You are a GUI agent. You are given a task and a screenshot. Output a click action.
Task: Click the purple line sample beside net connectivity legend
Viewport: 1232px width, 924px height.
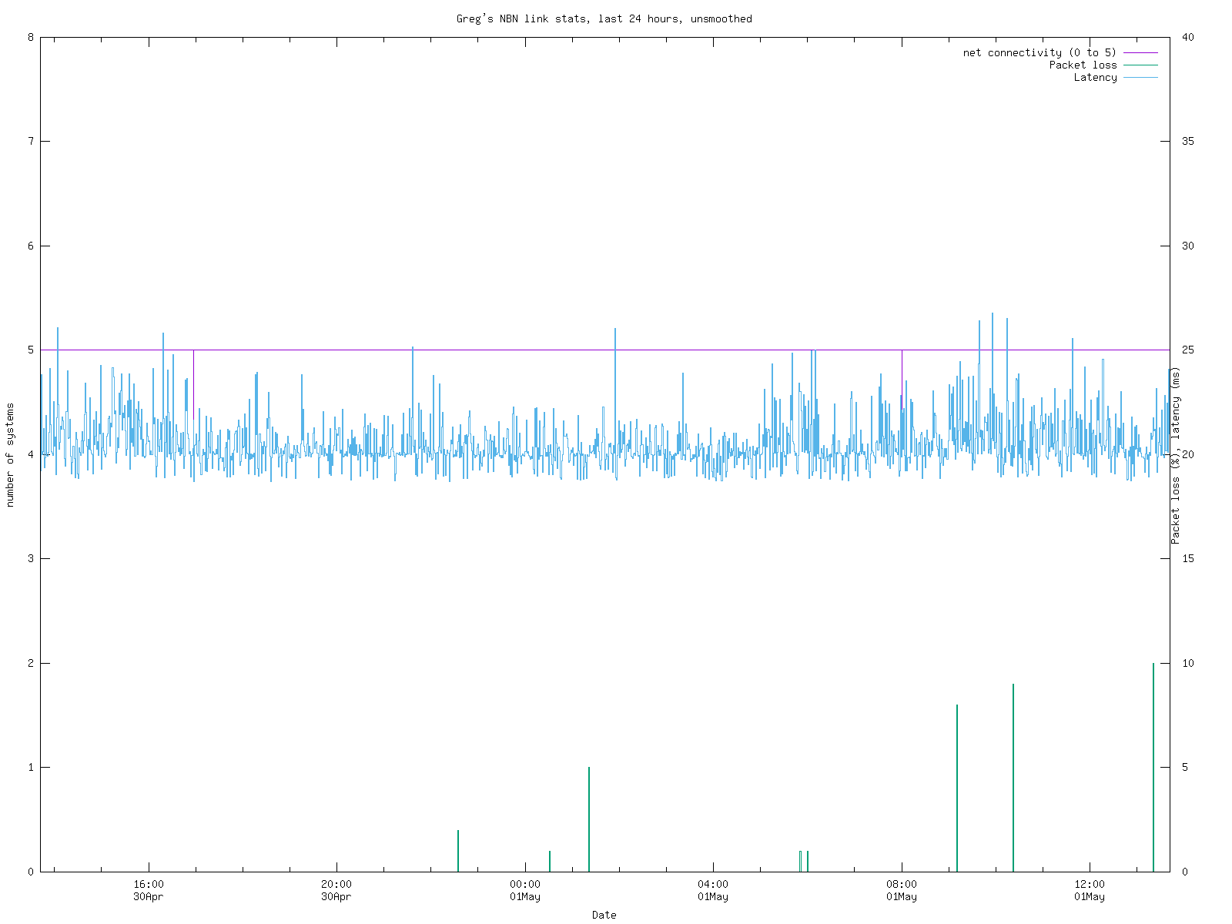[1140, 52]
